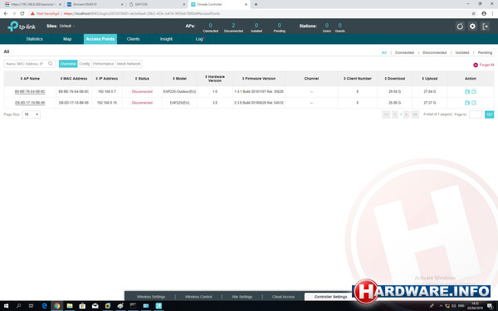Sort the table by AP Name
This screenshot has height=311, width=498.
(30, 79)
